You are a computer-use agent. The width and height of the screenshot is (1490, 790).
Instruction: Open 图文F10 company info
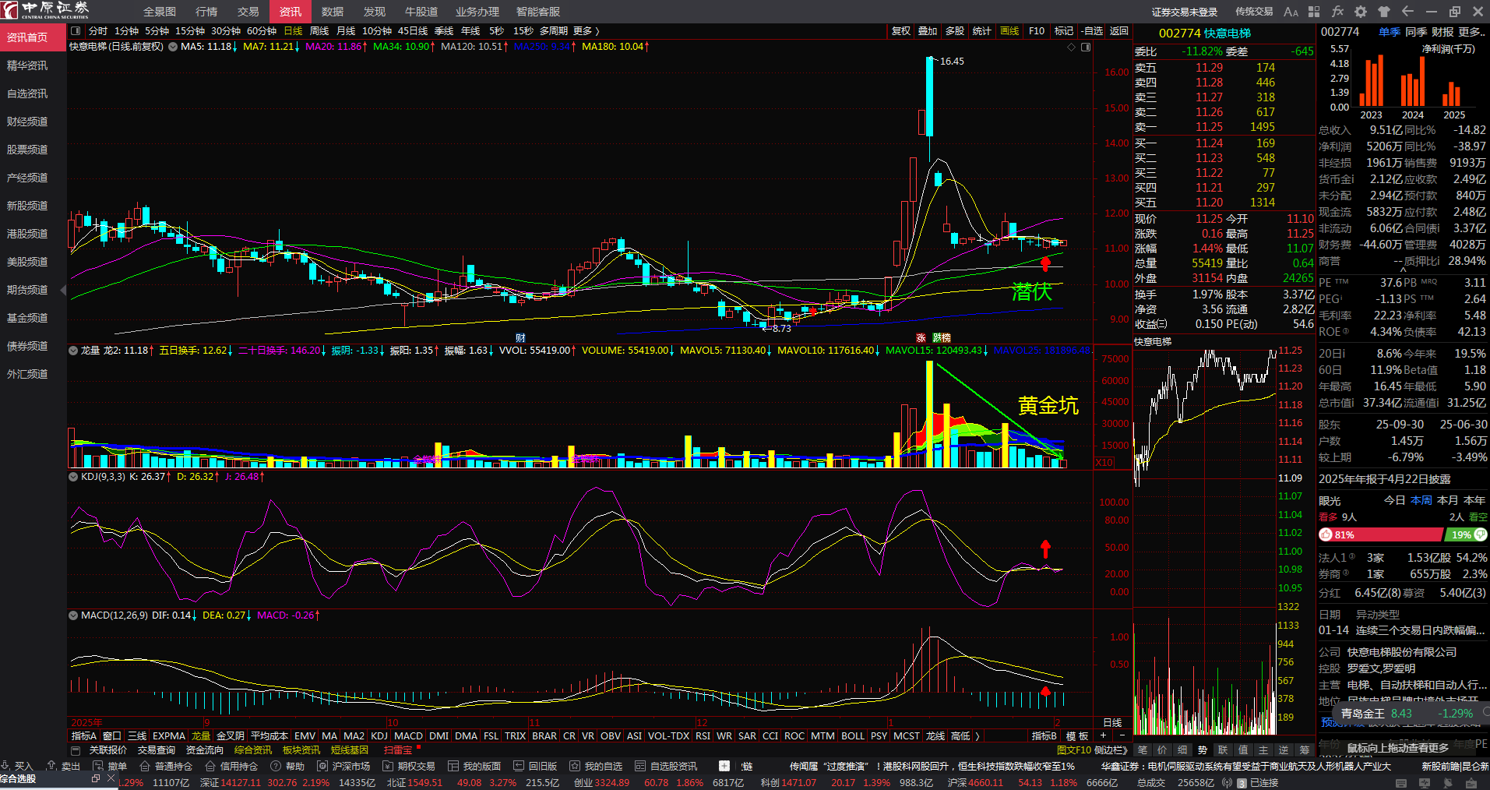point(1073,750)
